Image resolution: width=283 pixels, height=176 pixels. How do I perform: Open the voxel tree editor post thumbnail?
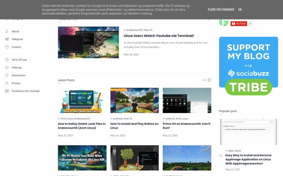[134, 158]
